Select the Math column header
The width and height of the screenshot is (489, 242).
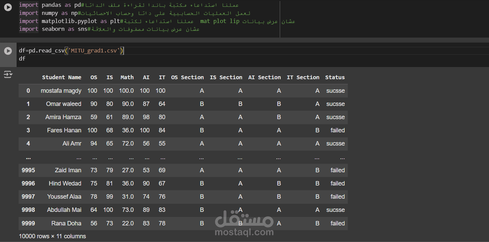click(127, 77)
